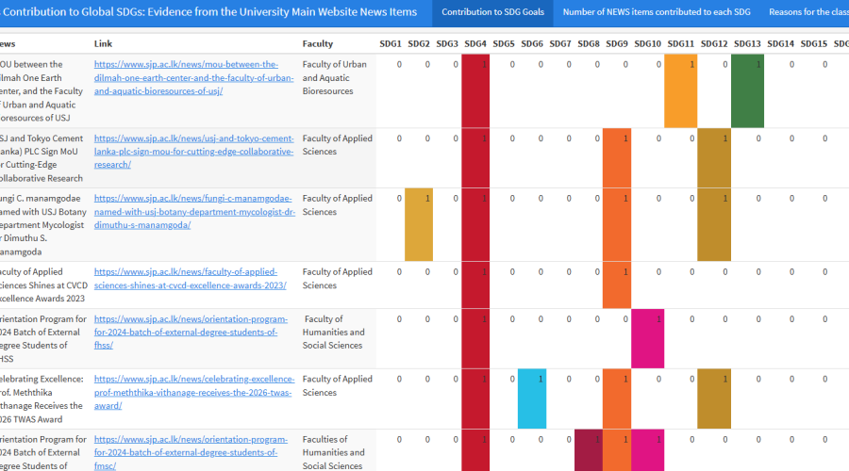Image resolution: width=849 pixels, height=471 pixels.
Task: Click the yellow SDG2 cell in Fungi row
Action: (x=419, y=224)
